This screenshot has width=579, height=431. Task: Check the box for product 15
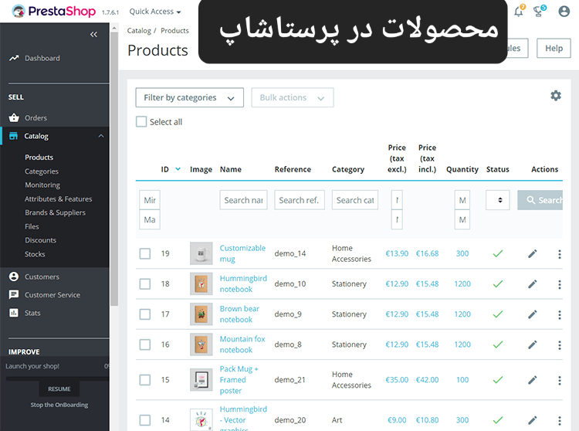pyautogui.click(x=145, y=380)
